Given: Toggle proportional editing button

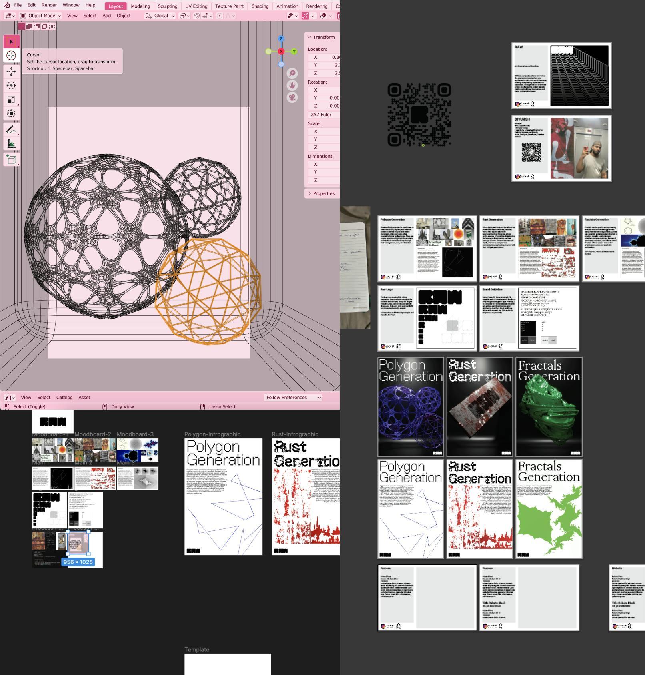Looking at the screenshot, I should coord(219,16).
